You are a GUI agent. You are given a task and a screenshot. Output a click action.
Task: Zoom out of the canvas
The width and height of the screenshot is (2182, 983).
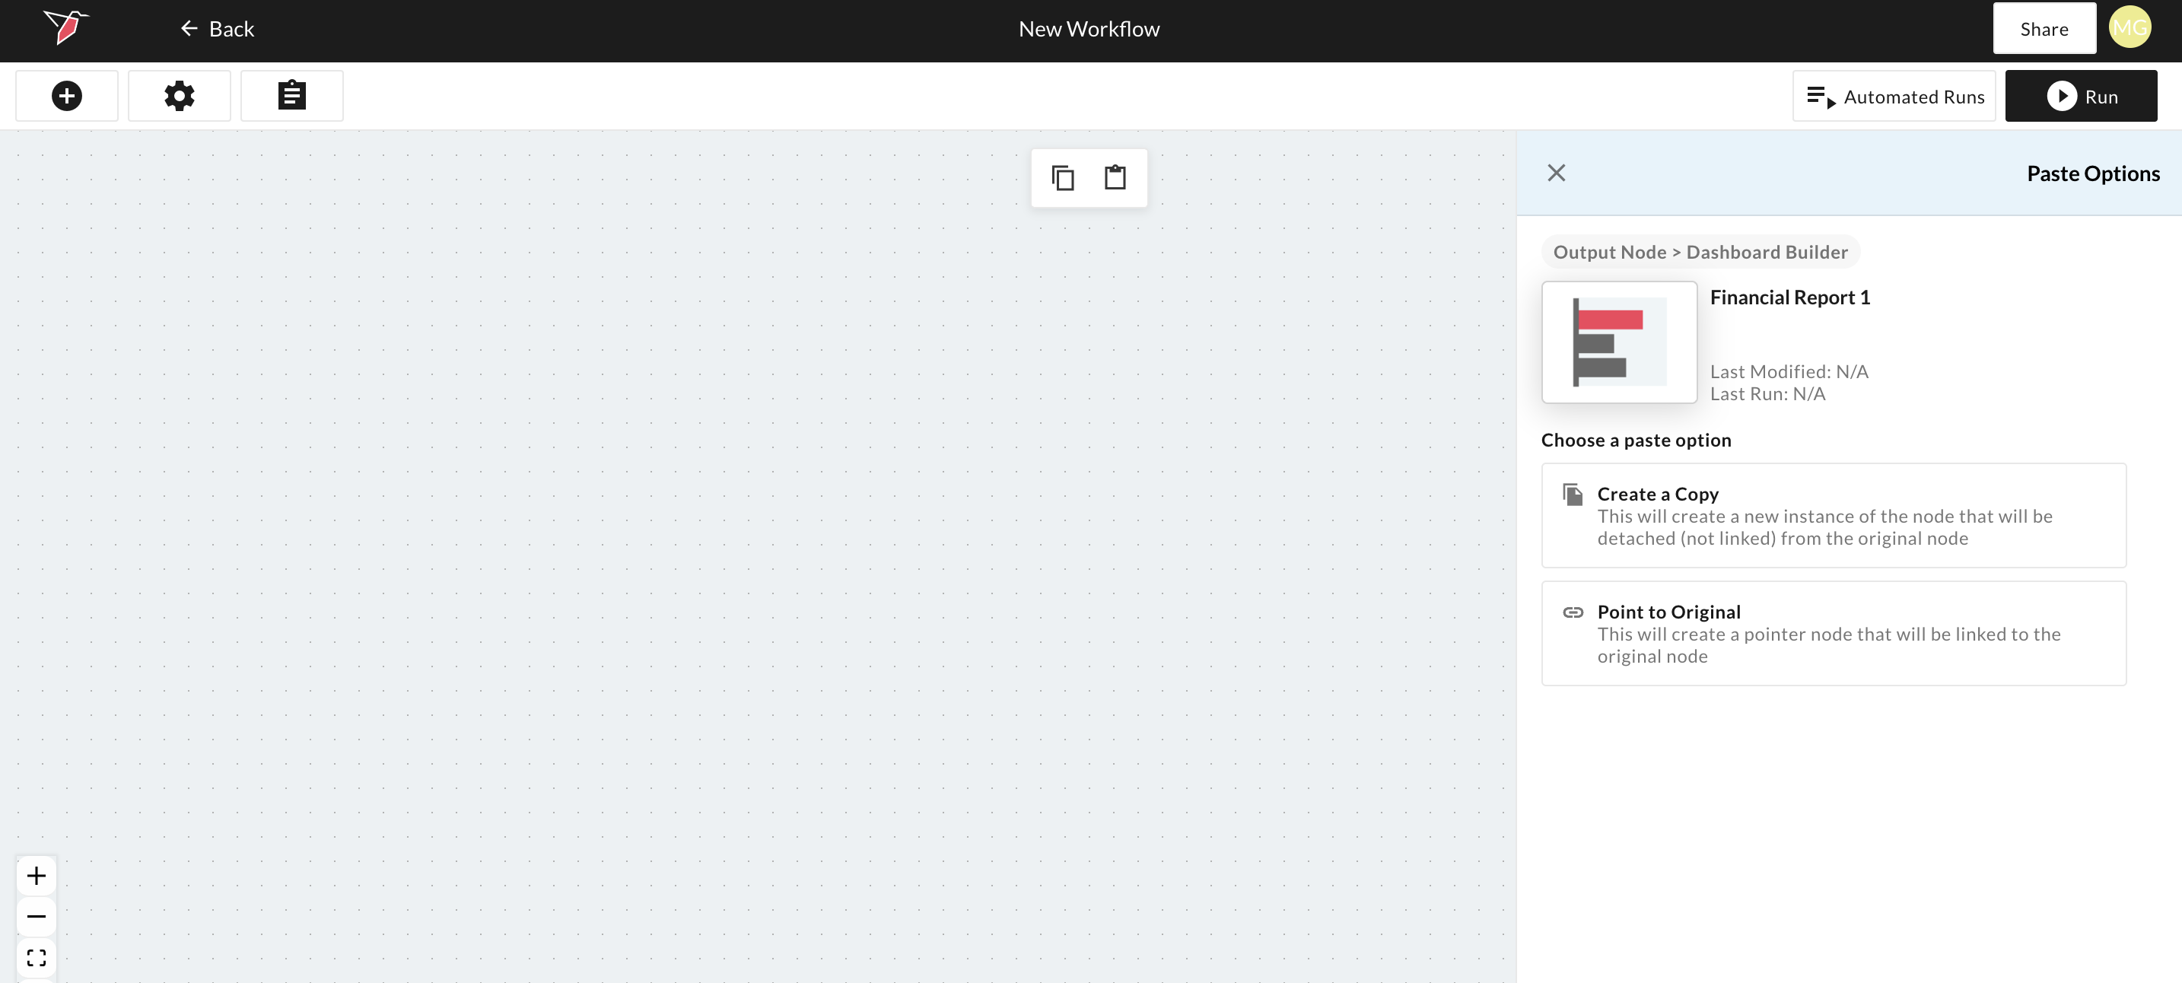coord(37,916)
